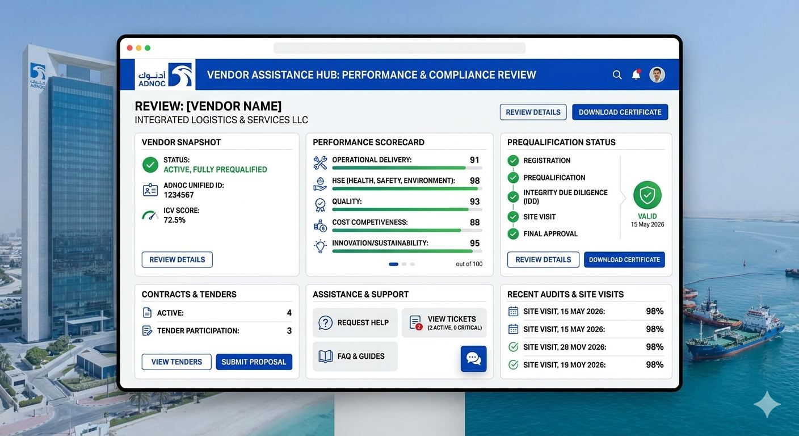Viewport: 799px width, 436px height.
Task: Click the calendar icon for first Site Visit 15 May
Action: (x=513, y=311)
